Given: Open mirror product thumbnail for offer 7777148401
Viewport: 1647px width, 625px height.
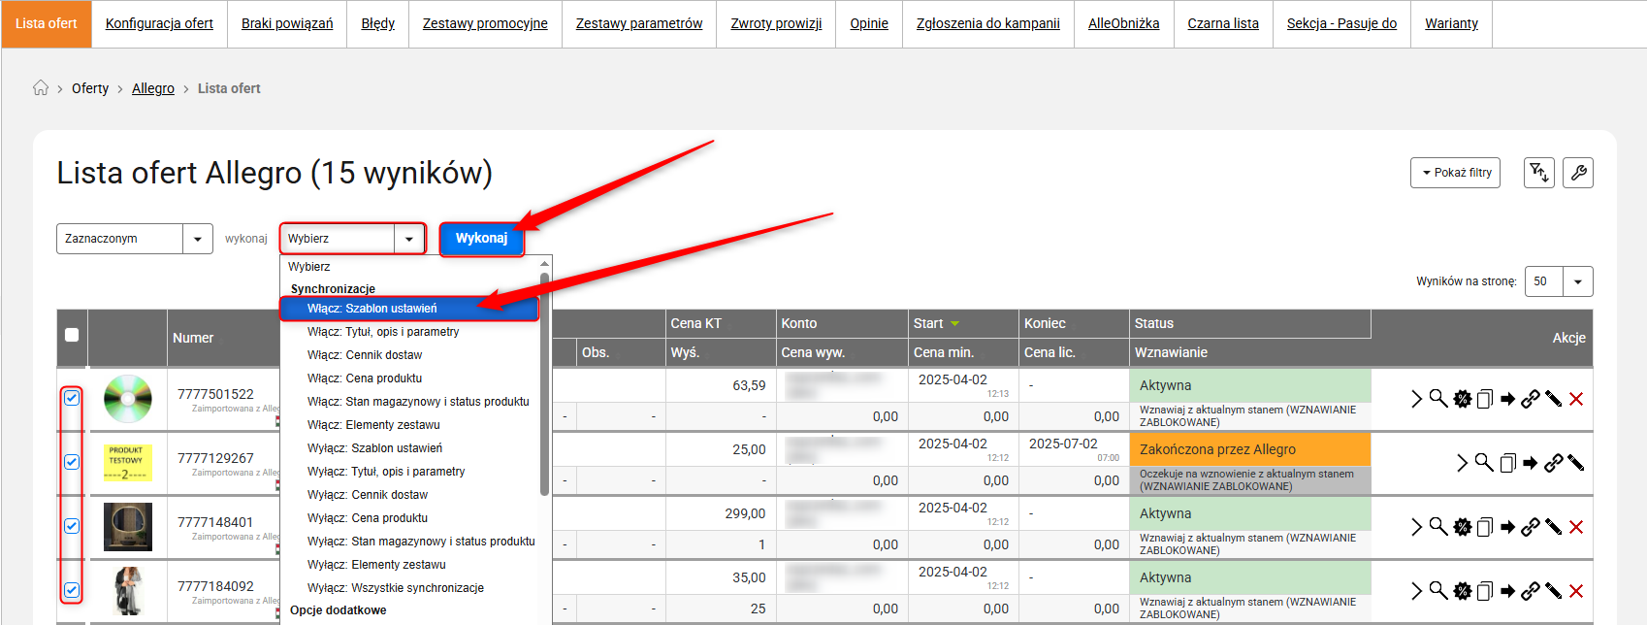Looking at the screenshot, I should coord(128,527).
